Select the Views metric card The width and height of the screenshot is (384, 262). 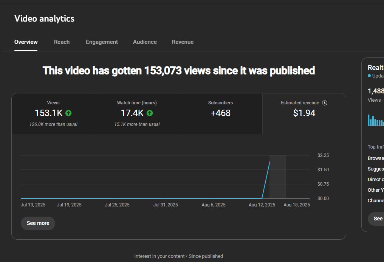(53, 114)
